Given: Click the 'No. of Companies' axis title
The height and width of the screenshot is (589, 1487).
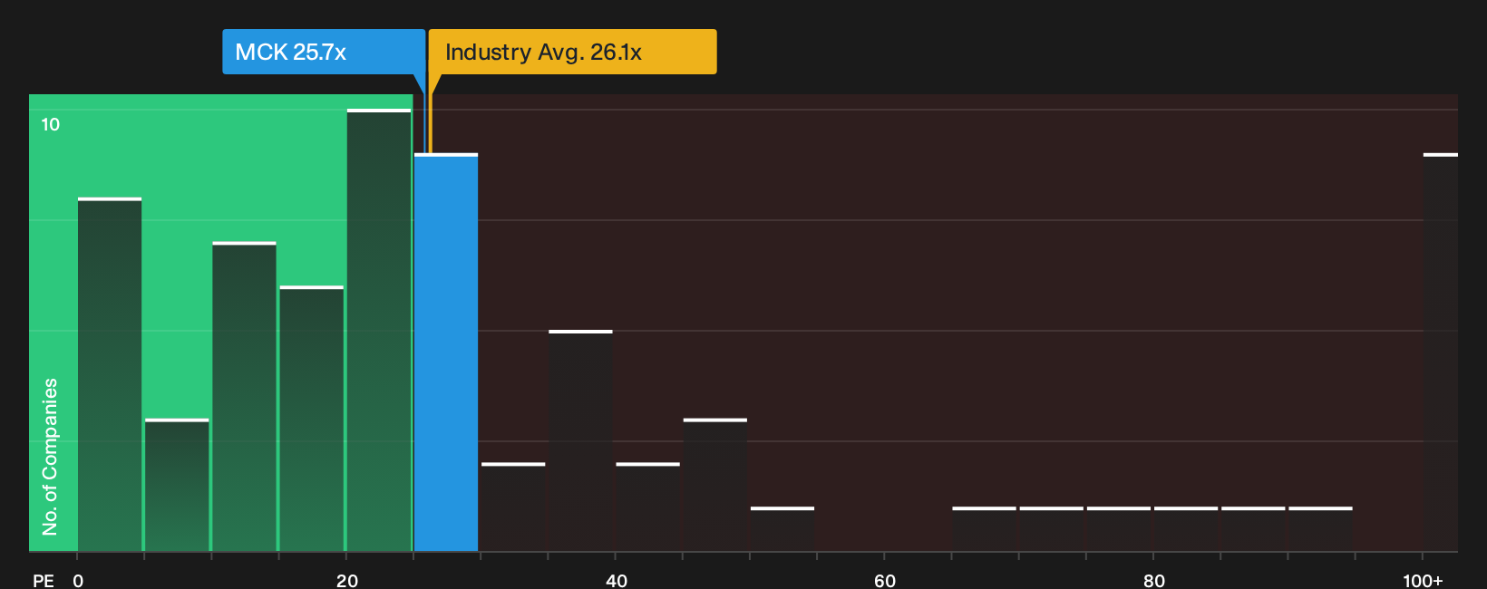Looking at the screenshot, I should [50, 457].
